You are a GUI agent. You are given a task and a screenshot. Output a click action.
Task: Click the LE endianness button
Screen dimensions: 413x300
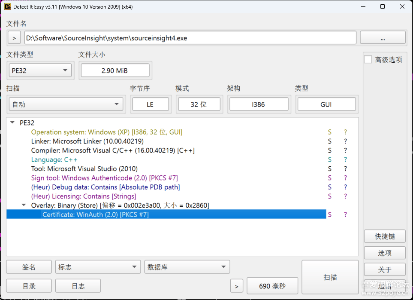point(151,104)
